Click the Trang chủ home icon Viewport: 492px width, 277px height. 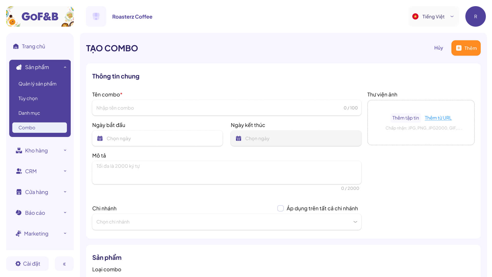16,46
